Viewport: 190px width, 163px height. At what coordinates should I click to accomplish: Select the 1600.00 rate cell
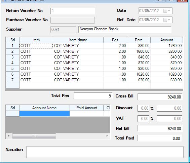pyautogui.click(x=139, y=51)
